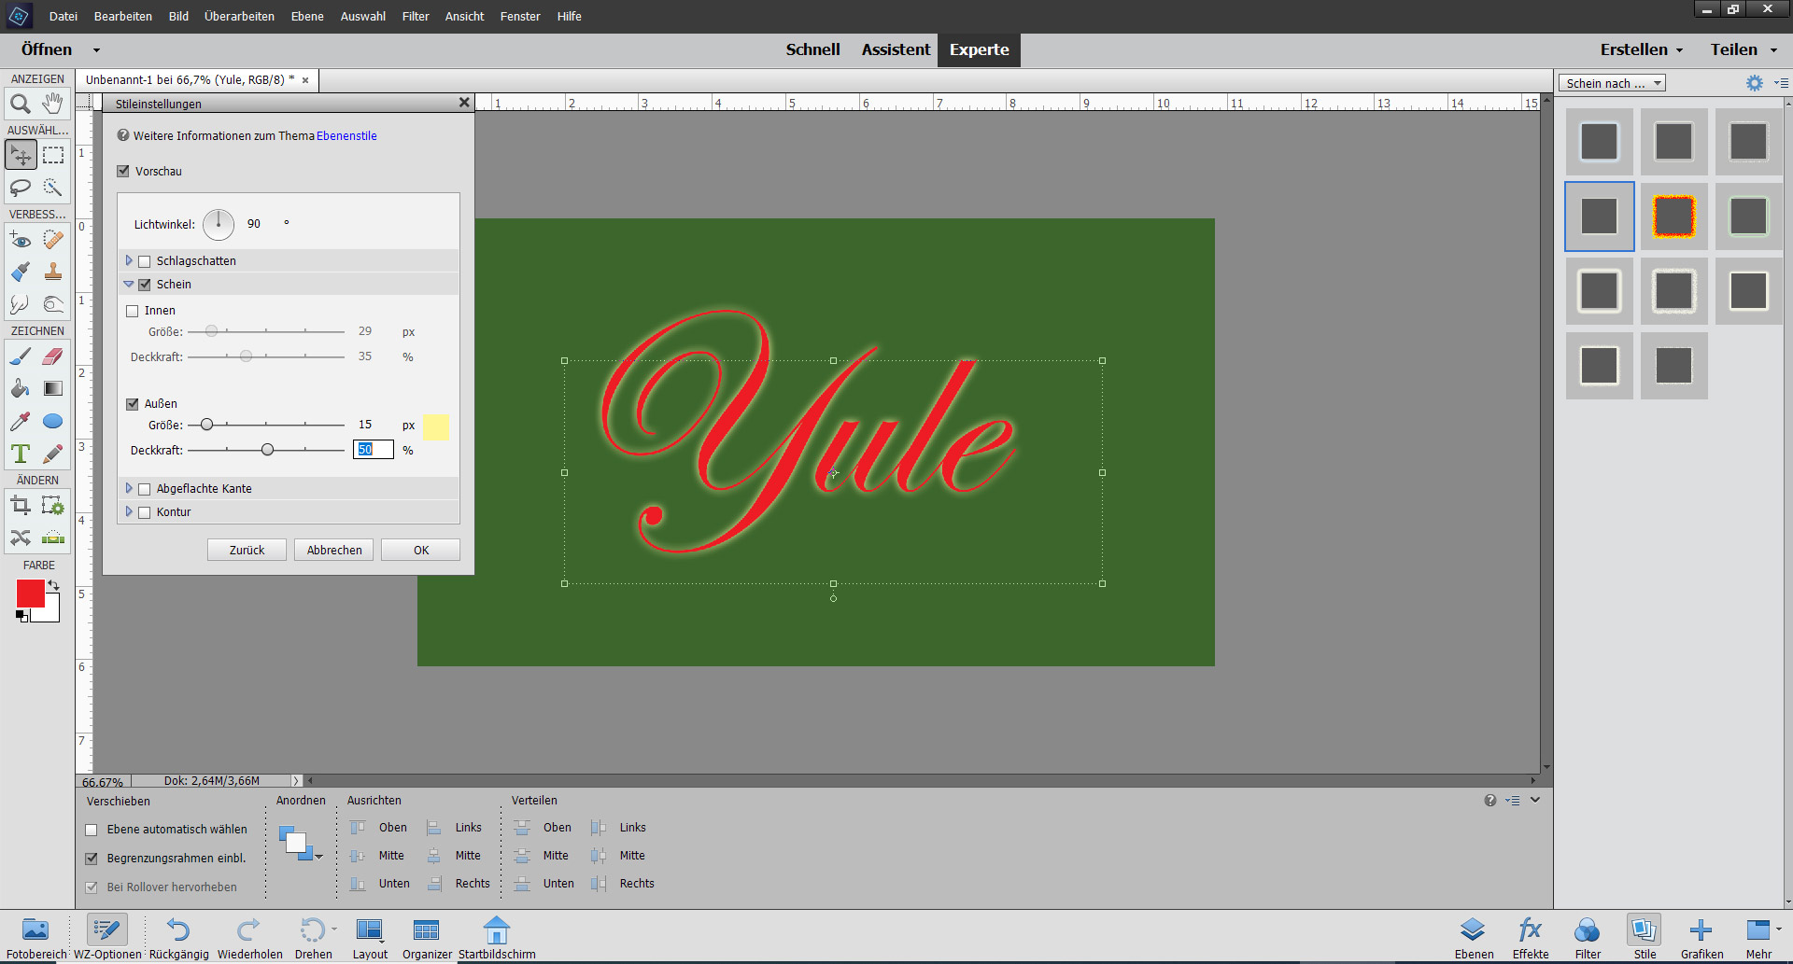This screenshot has width=1793, height=964.
Task: Click the Rückgängig undo icon
Action: click(178, 936)
